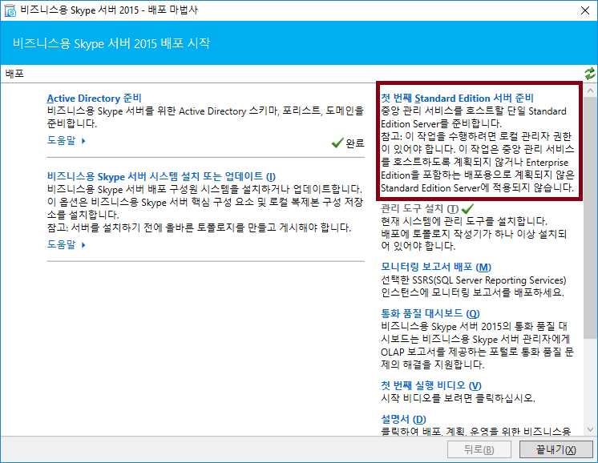The width and height of the screenshot is (598, 463).
Task: Click the 끝내기(X) button
Action: 556,449
